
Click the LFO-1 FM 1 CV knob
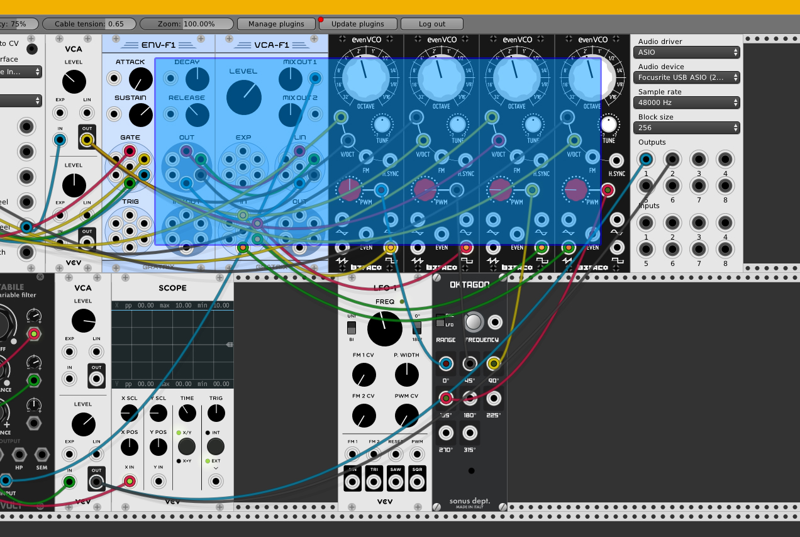[363, 375]
